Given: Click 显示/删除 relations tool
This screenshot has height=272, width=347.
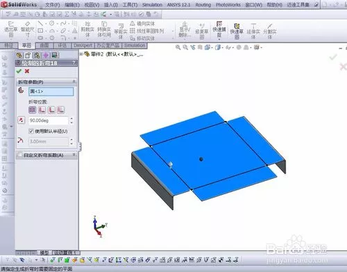Looking at the screenshot, I should [x=185, y=29].
